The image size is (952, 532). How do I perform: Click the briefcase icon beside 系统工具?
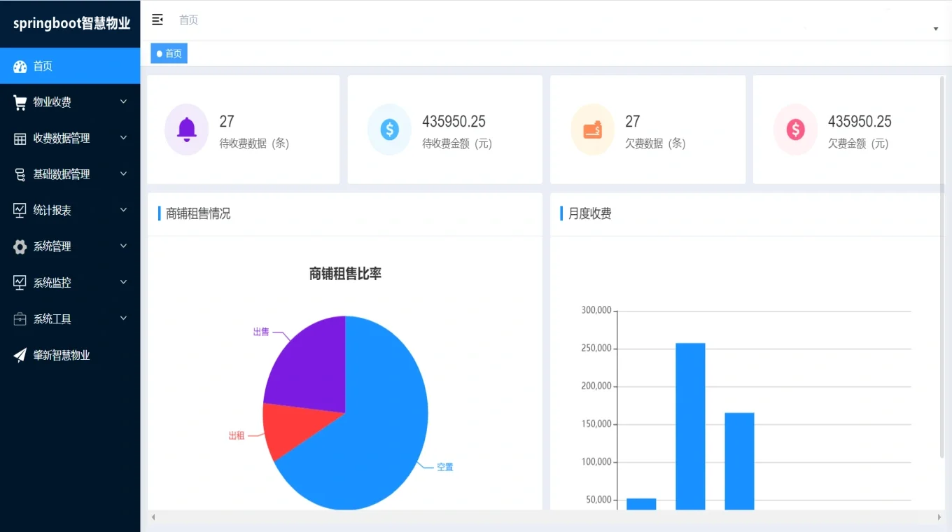point(20,319)
